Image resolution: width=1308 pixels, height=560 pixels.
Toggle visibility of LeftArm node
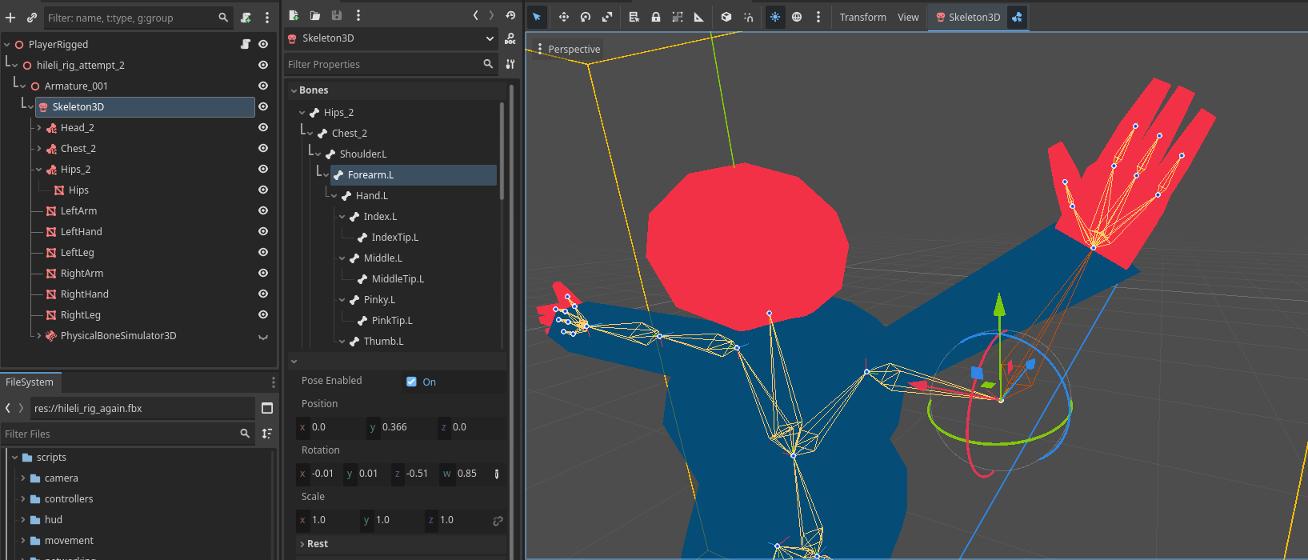(x=262, y=210)
